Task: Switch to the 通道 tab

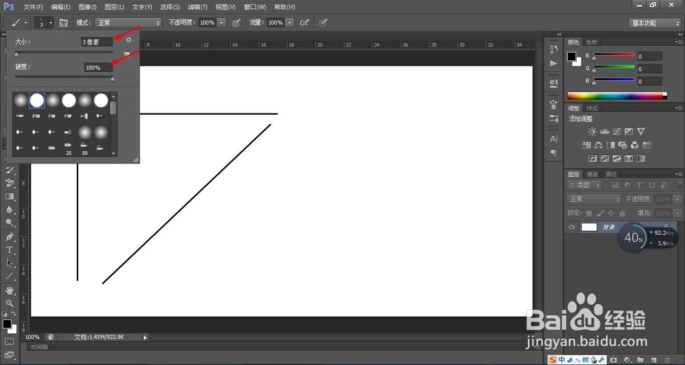Action: click(592, 174)
